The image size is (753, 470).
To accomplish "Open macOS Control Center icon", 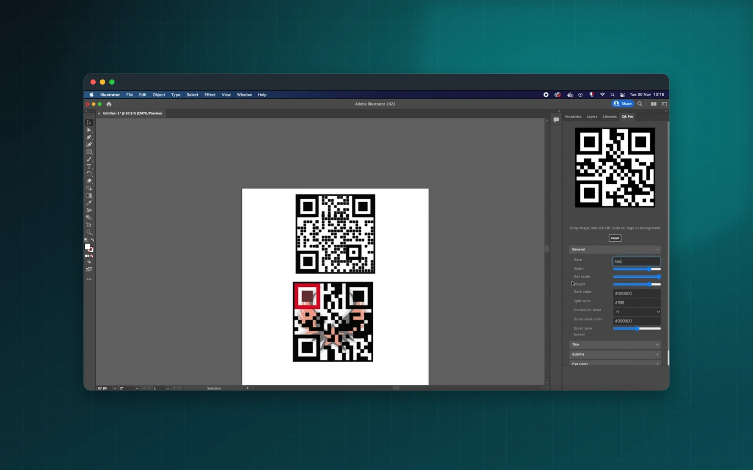I will (622, 95).
